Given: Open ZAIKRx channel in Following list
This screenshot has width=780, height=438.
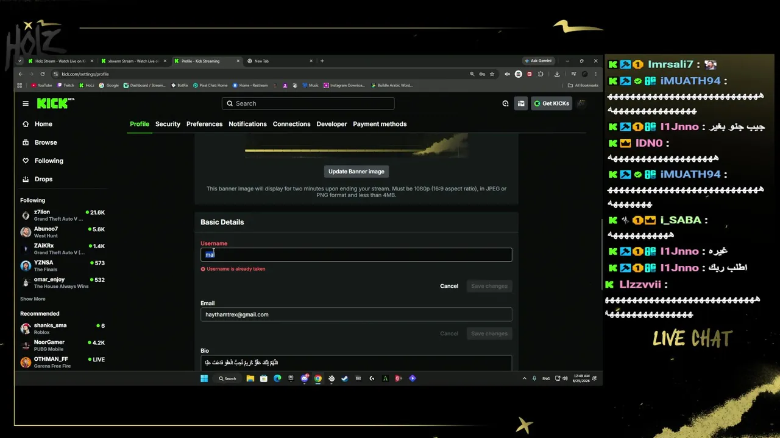Looking at the screenshot, I should click(x=63, y=249).
